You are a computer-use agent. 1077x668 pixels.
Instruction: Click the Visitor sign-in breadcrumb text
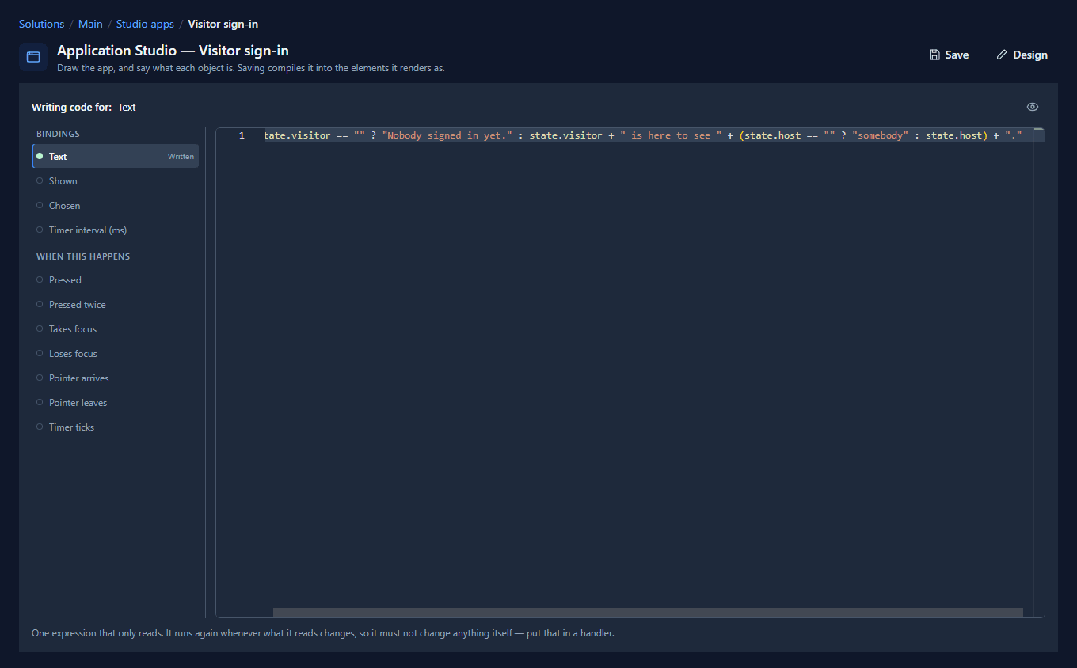pos(223,24)
